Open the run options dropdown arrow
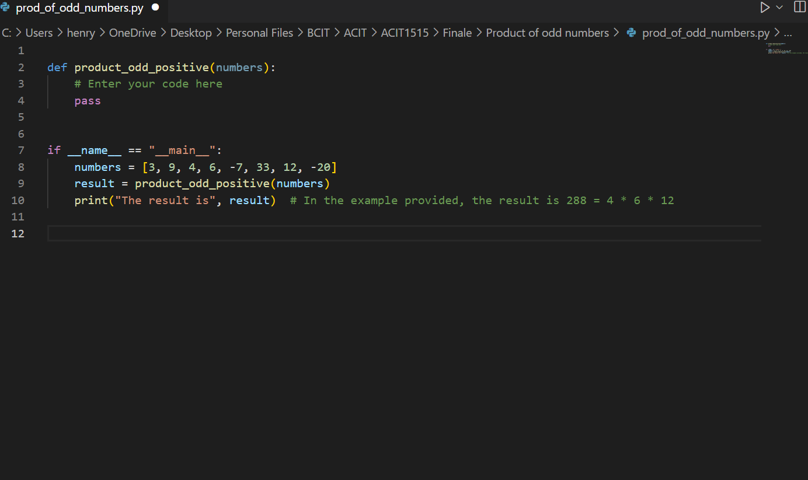Image resolution: width=808 pixels, height=480 pixels. (x=778, y=8)
